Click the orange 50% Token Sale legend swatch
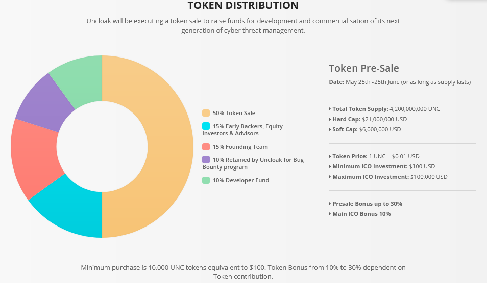Screen dimensions: 487x283 206,113
